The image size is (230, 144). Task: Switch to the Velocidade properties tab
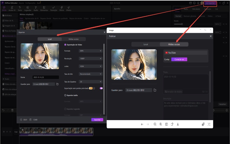click(196, 9)
